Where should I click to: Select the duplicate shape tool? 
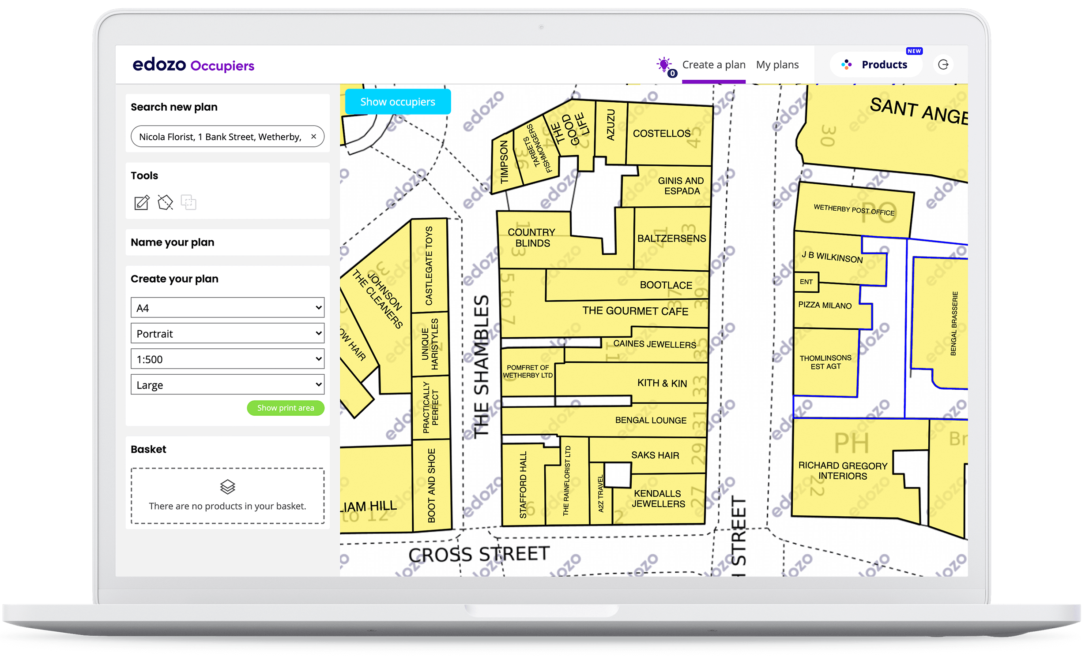188,203
